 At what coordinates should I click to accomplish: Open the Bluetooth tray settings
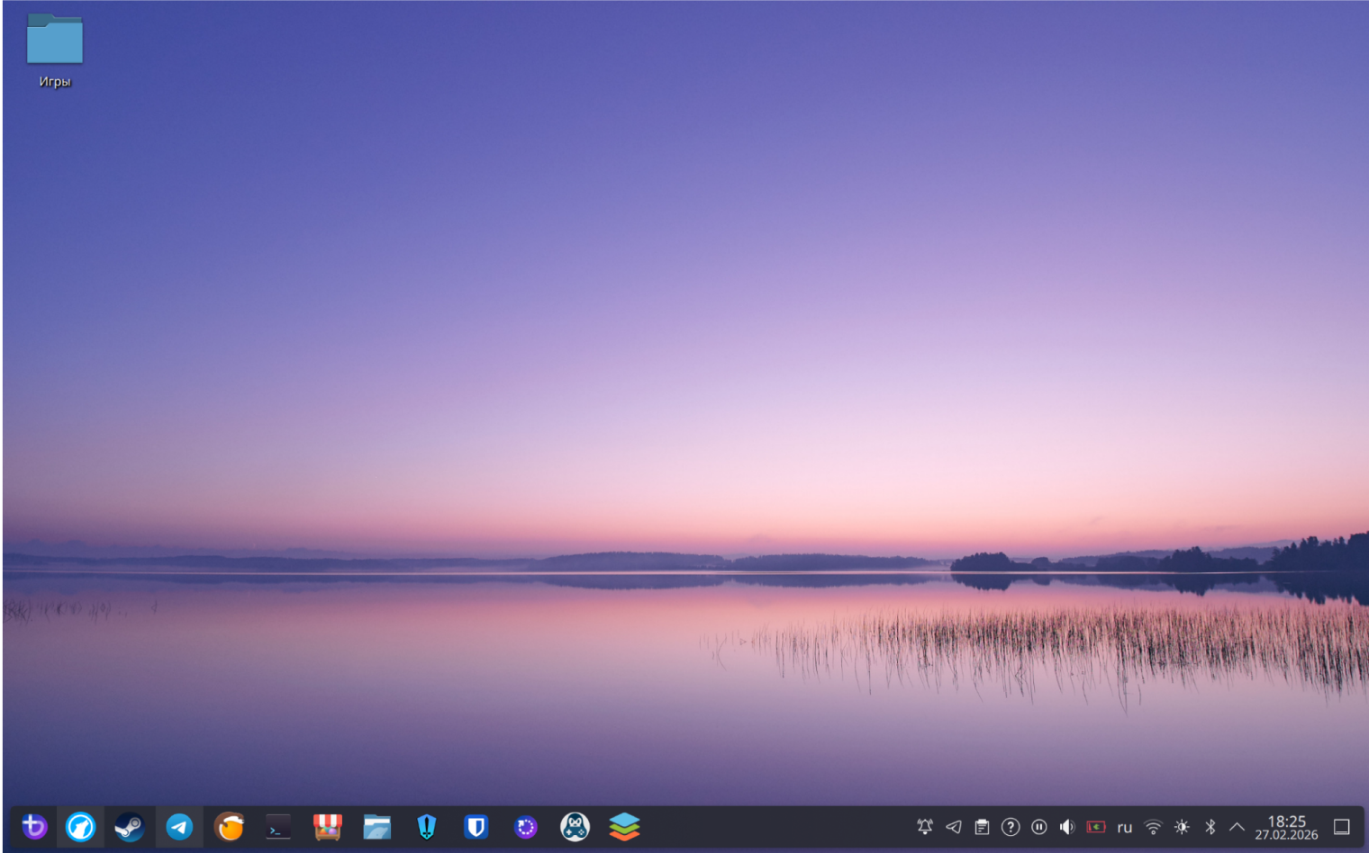pos(1210,826)
